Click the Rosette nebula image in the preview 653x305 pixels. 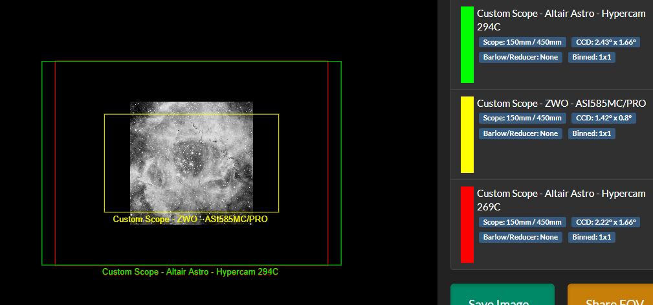[x=191, y=162]
